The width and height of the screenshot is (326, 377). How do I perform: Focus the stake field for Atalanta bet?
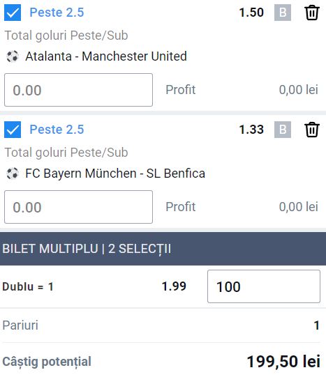point(78,90)
